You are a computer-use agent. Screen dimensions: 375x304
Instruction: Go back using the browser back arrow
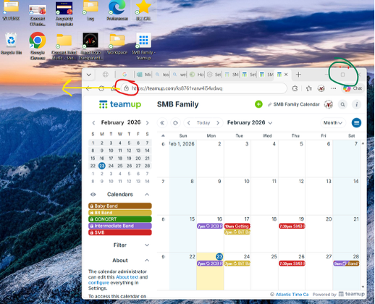click(x=89, y=88)
